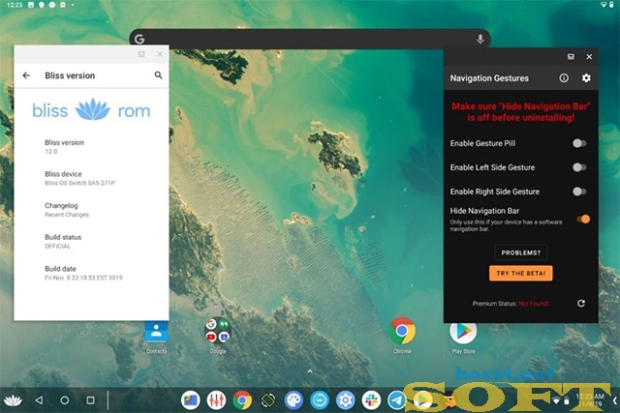Image resolution: width=620 pixels, height=413 pixels.
Task: Open the Contacts app on desktop
Action: click(x=156, y=338)
